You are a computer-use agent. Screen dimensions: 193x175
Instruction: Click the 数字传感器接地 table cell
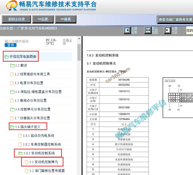coord(124,144)
